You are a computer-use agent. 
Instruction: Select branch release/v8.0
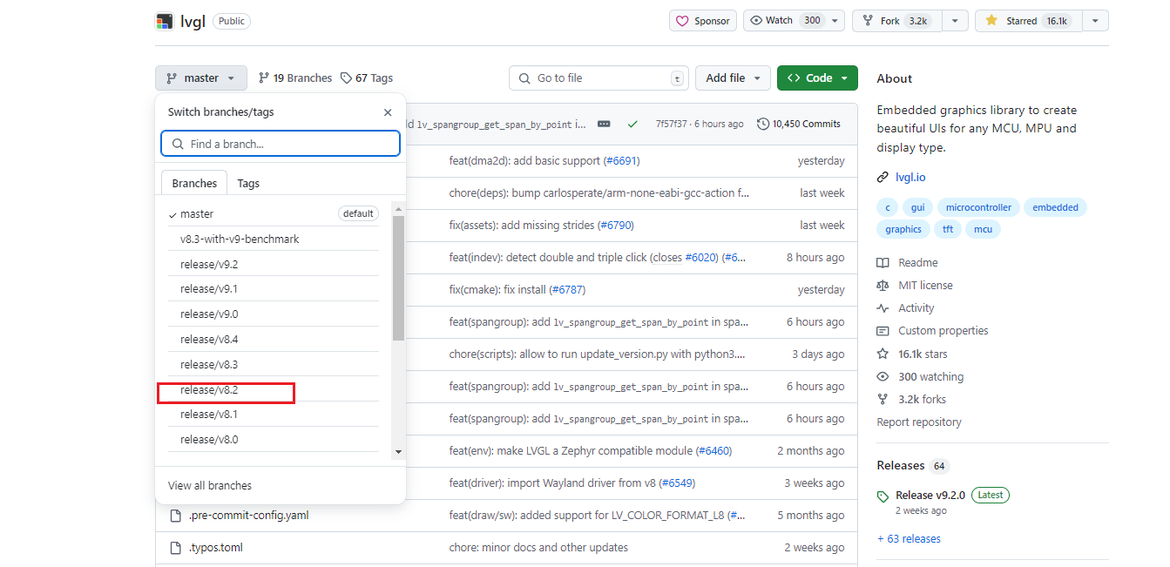(x=273, y=440)
